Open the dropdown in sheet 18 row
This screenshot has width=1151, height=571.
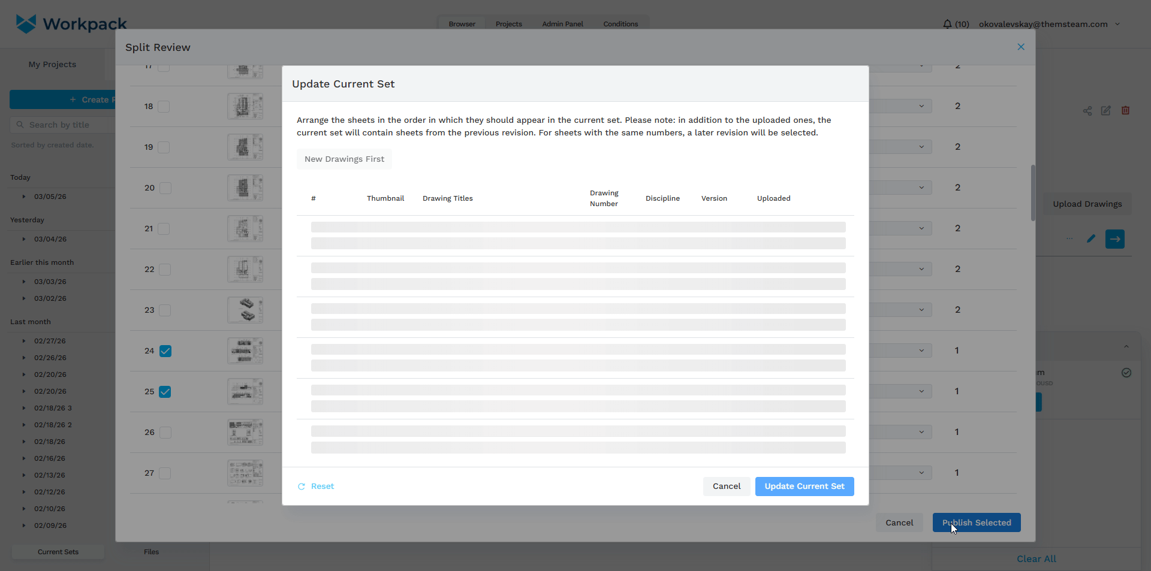921,106
